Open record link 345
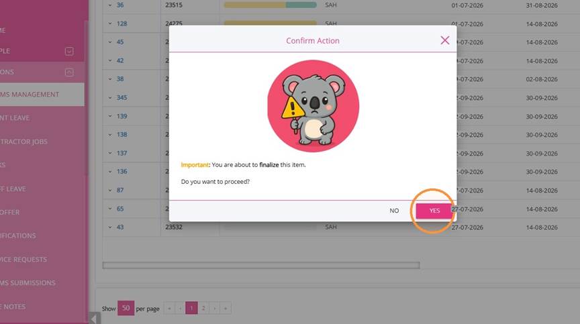The image size is (580, 324). pyautogui.click(x=122, y=97)
